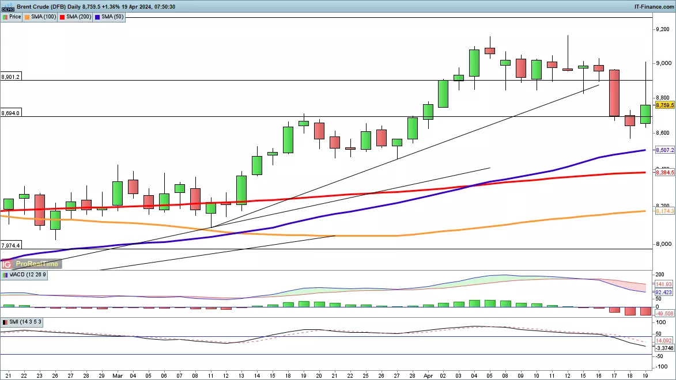Viewport: 676px width, 380px height.
Task: Click the -49.508 MACD histogram value
Action: (x=664, y=314)
